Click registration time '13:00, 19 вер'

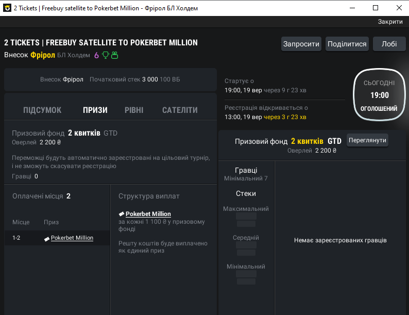click(x=243, y=117)
